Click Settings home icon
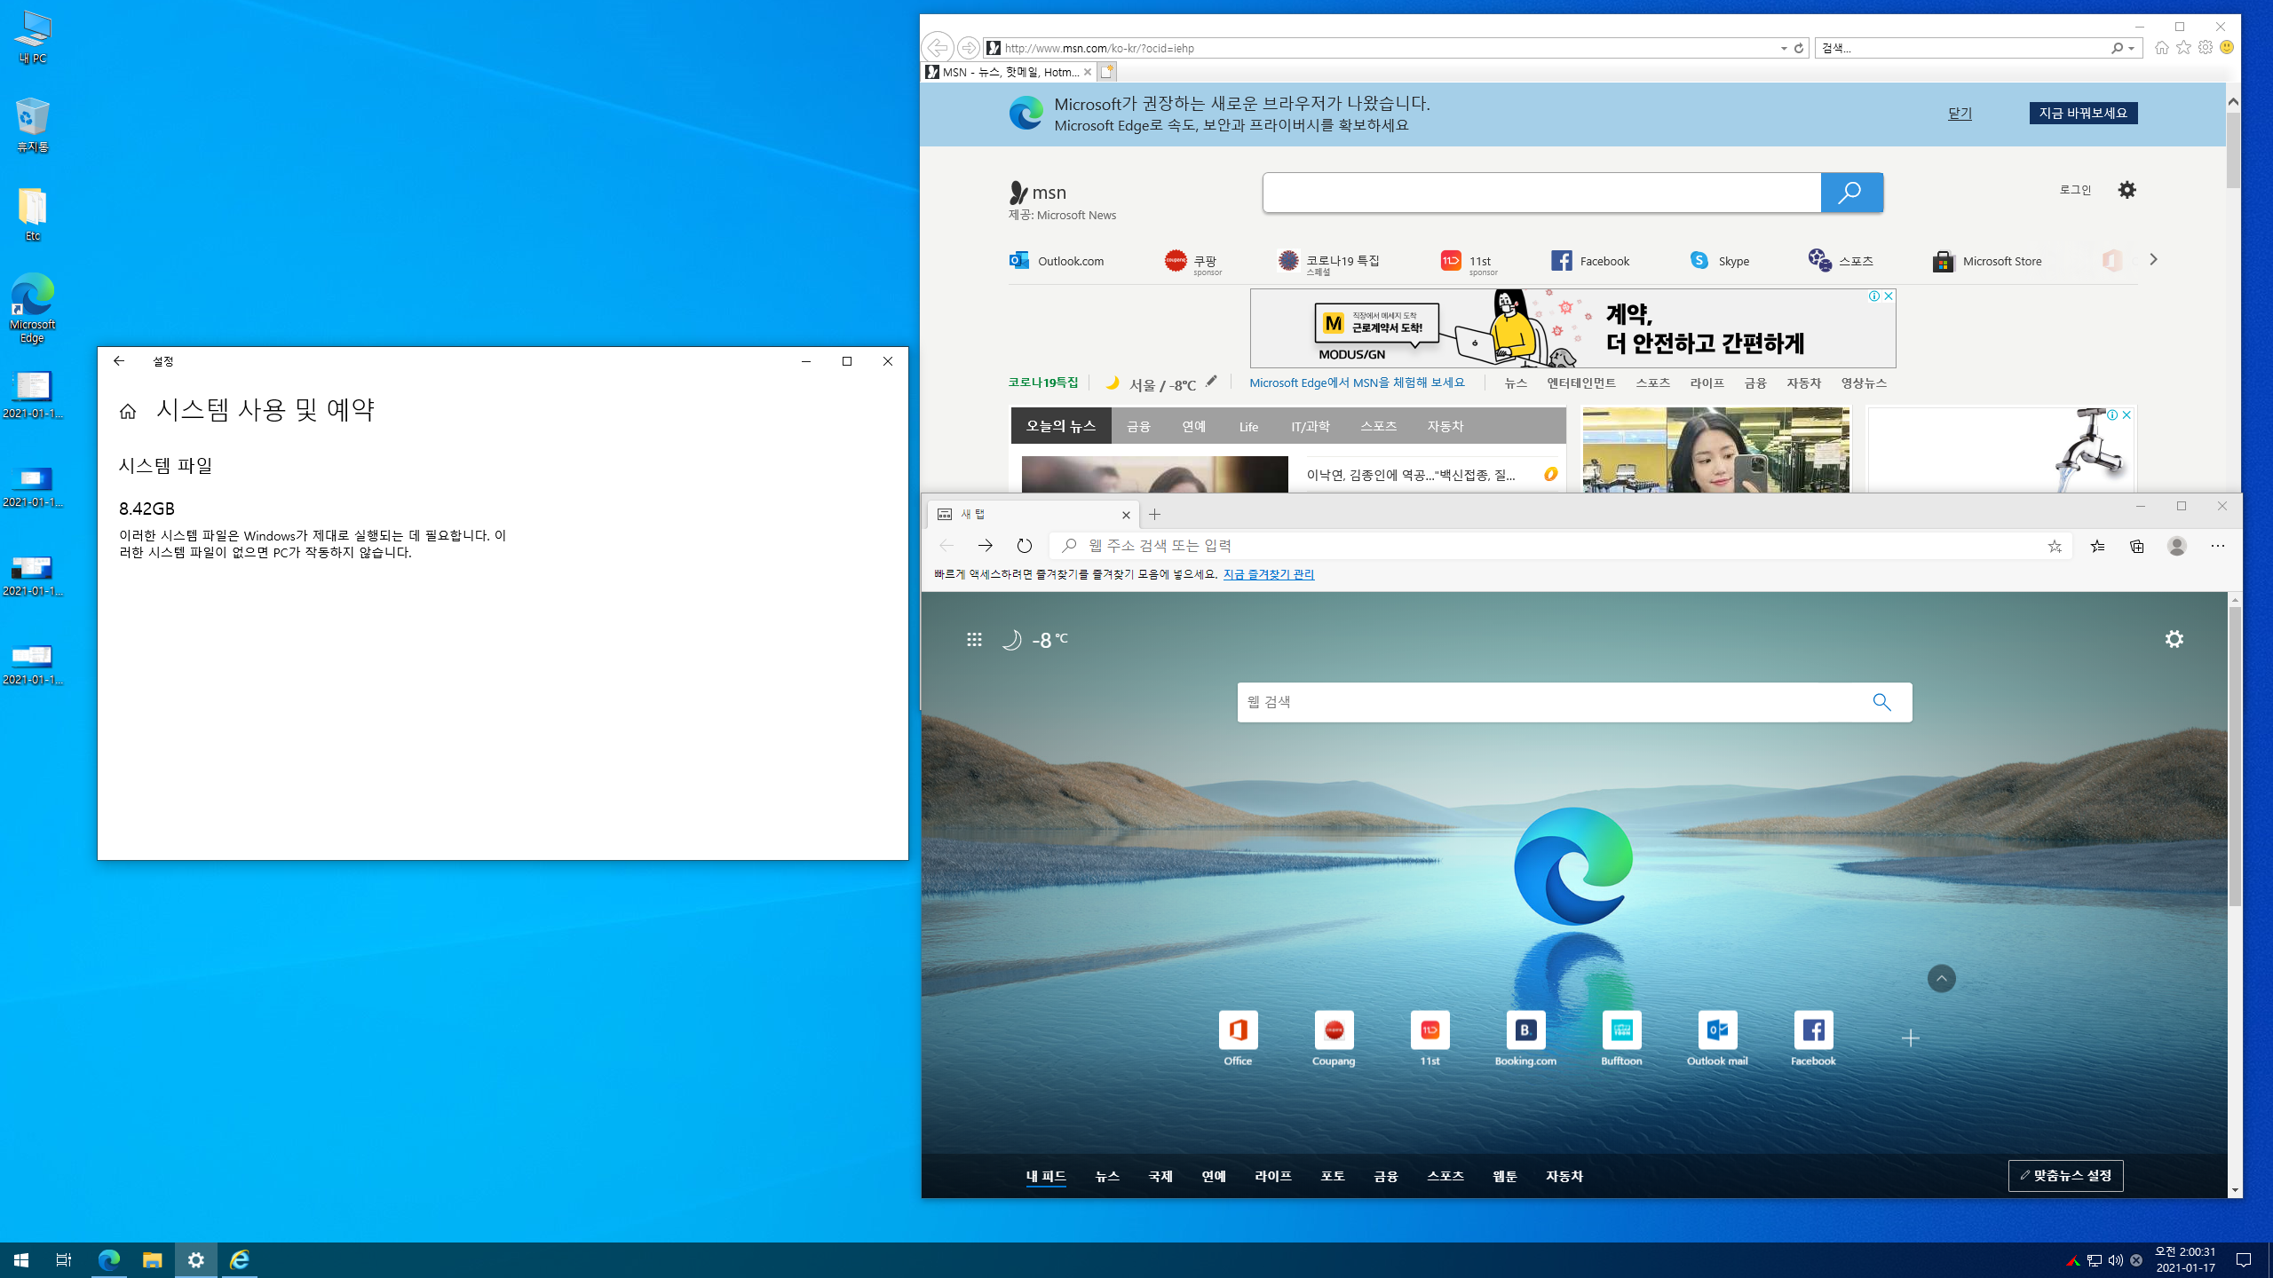 [128, 411]
